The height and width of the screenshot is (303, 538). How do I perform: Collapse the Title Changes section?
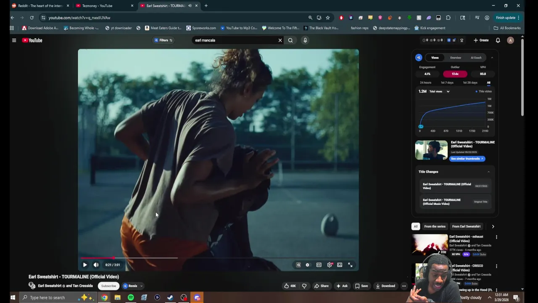point(488,172)
